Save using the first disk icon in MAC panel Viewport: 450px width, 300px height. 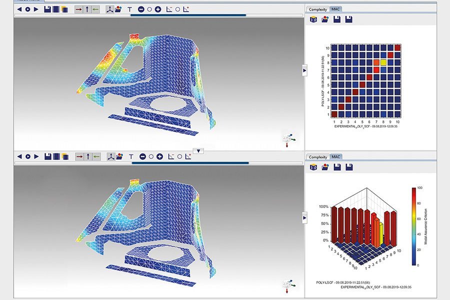click(337, 19)
